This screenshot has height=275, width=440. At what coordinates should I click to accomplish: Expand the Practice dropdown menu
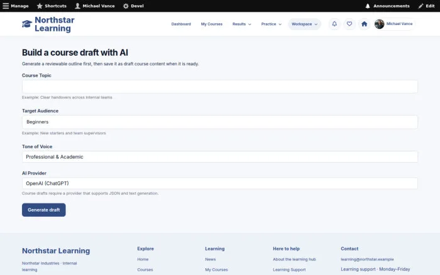pyautogui.click(x=271, y=24)
